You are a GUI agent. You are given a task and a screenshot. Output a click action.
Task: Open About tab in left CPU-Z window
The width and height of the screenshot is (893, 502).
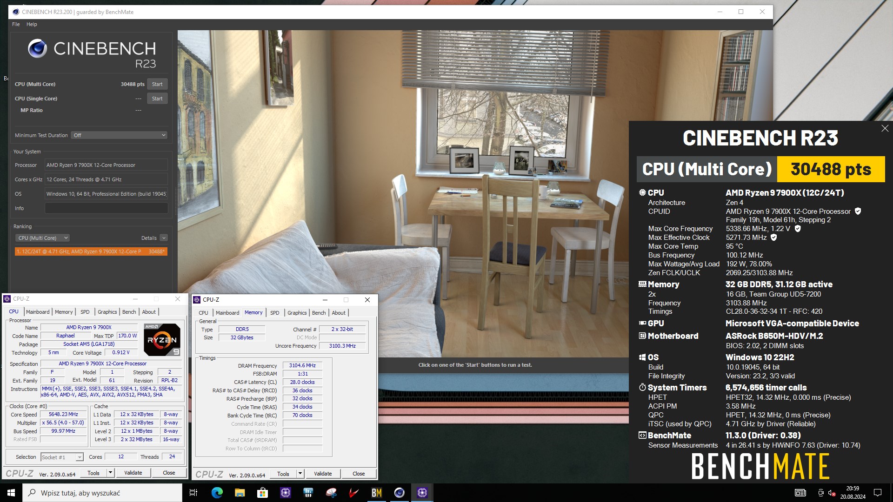pos(149,312)
